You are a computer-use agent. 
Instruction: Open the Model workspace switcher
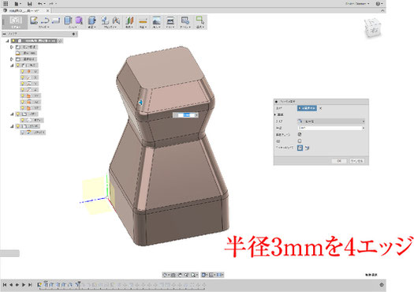click(x=15, y=22)
